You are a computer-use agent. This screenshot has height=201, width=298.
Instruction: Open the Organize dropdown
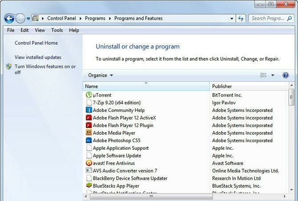(101, 75)
